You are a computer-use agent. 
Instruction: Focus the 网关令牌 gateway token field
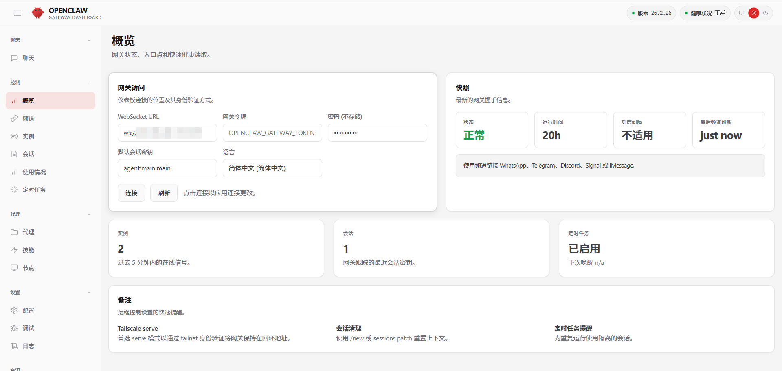pyautogui.click(x=272, y=133)
